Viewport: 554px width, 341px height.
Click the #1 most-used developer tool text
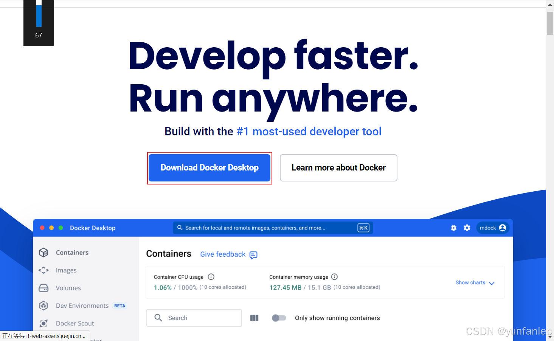click(x=309, y=132)
